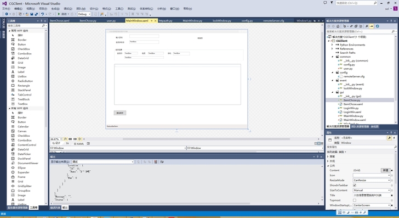This screenshot has width=399, height=218.
Task: Switch to the lockWindow.py tab
Action: 222,21
